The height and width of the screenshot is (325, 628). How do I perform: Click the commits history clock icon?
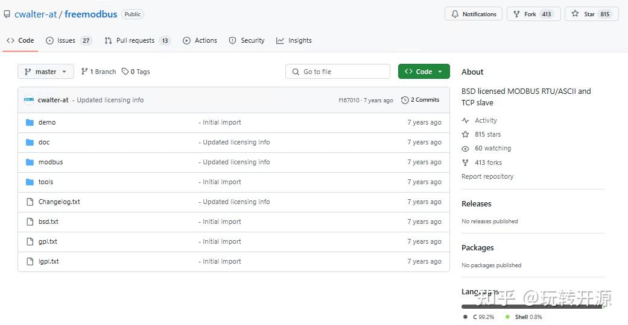point(405,100)
